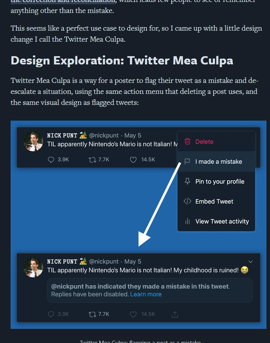Image resolution: width=270 pixels, height=343 pixels.
Task: Click the pin icon in the action menu
Action: click(188, 181)
